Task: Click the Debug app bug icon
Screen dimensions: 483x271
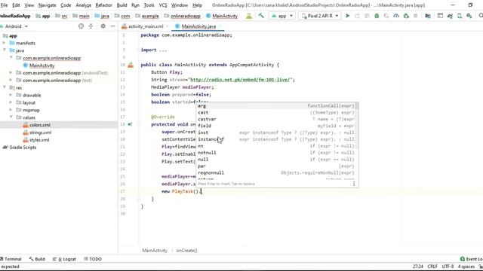Action: pyautogui.click(x=377, y=16)
